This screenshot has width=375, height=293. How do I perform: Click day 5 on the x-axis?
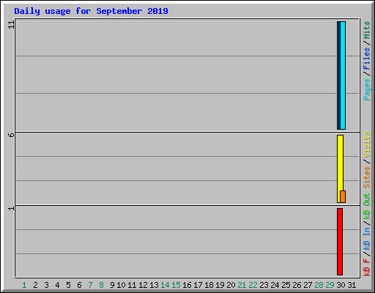tap(68, 285)
